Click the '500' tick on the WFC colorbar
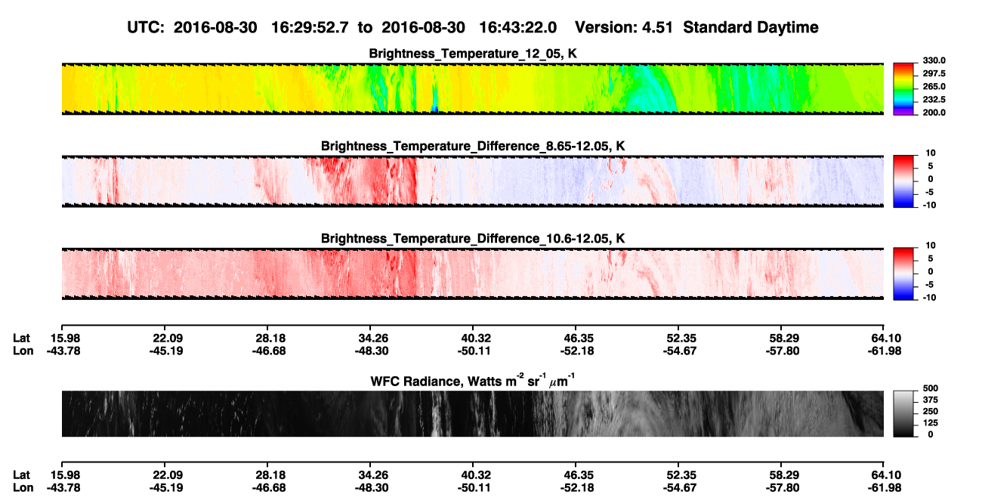Viewport: 982px width, 504px height. coord(930,388)
